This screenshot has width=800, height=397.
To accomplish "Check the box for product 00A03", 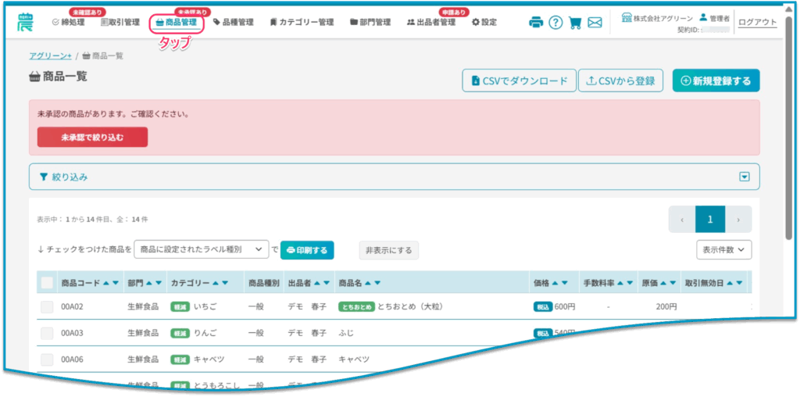I will (x=47, y=334).
